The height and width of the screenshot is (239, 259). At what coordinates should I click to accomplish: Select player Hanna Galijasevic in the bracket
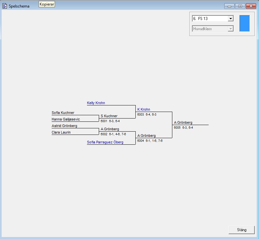coord(65,119)
